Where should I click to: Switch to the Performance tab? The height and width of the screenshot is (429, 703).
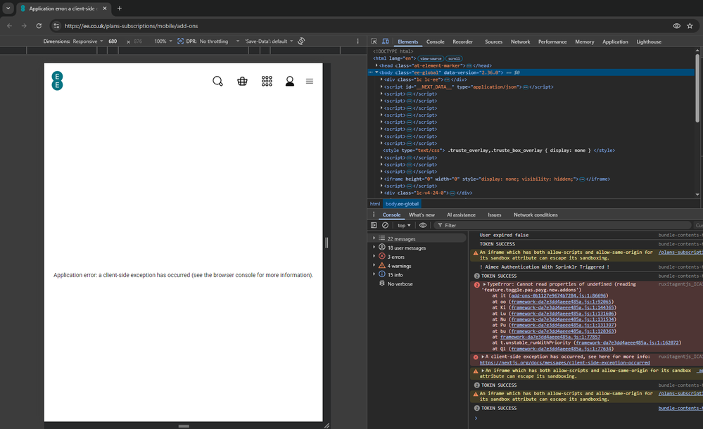coord(552,41)
